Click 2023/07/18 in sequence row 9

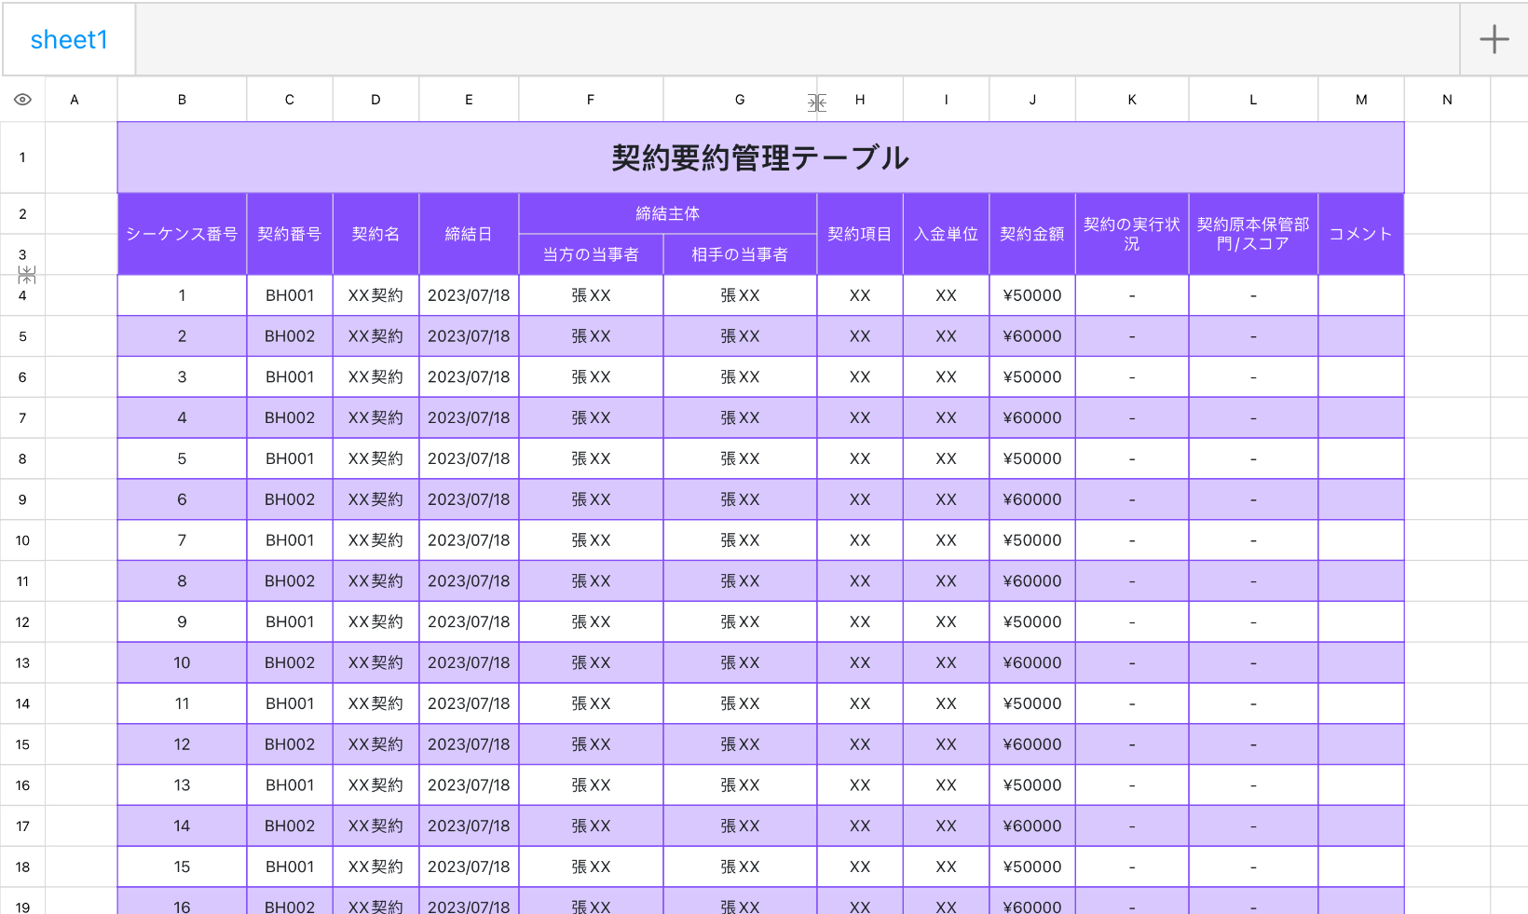469,622
